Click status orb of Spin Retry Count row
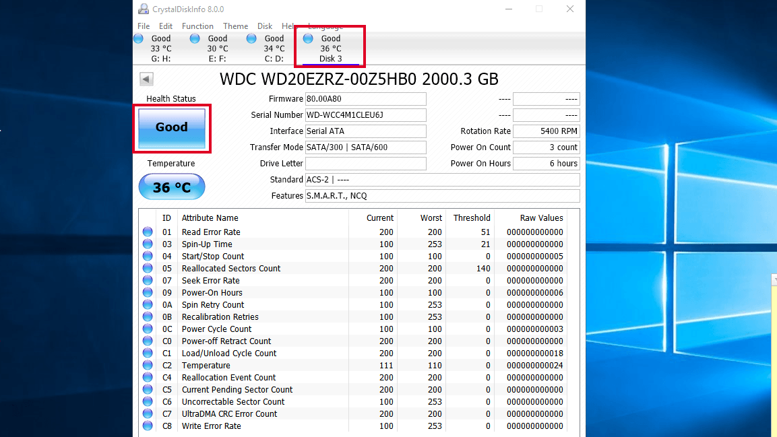The width and height of the screenshot is (777, 437). (x=148, y=304)
